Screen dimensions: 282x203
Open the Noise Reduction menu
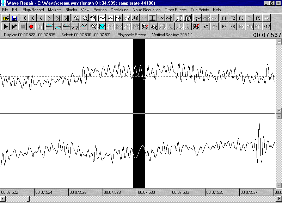[146, 10]
